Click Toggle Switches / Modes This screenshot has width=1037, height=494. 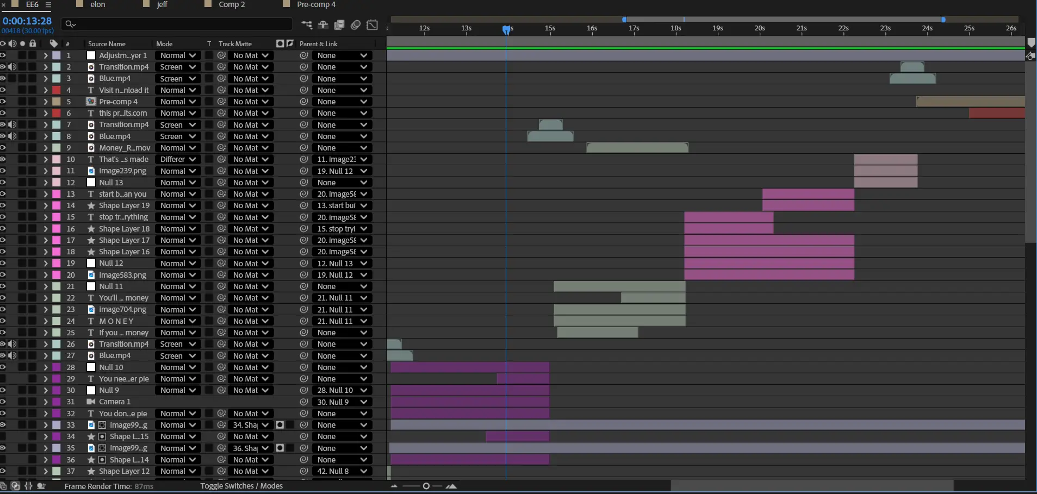(x=241, y=486)
